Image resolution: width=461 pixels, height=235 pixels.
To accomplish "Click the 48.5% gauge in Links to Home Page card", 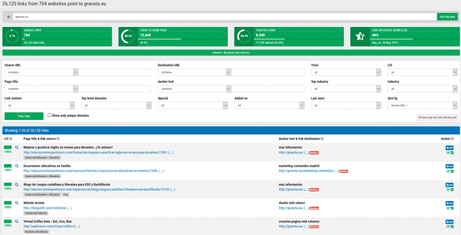I will coord(128,36).
